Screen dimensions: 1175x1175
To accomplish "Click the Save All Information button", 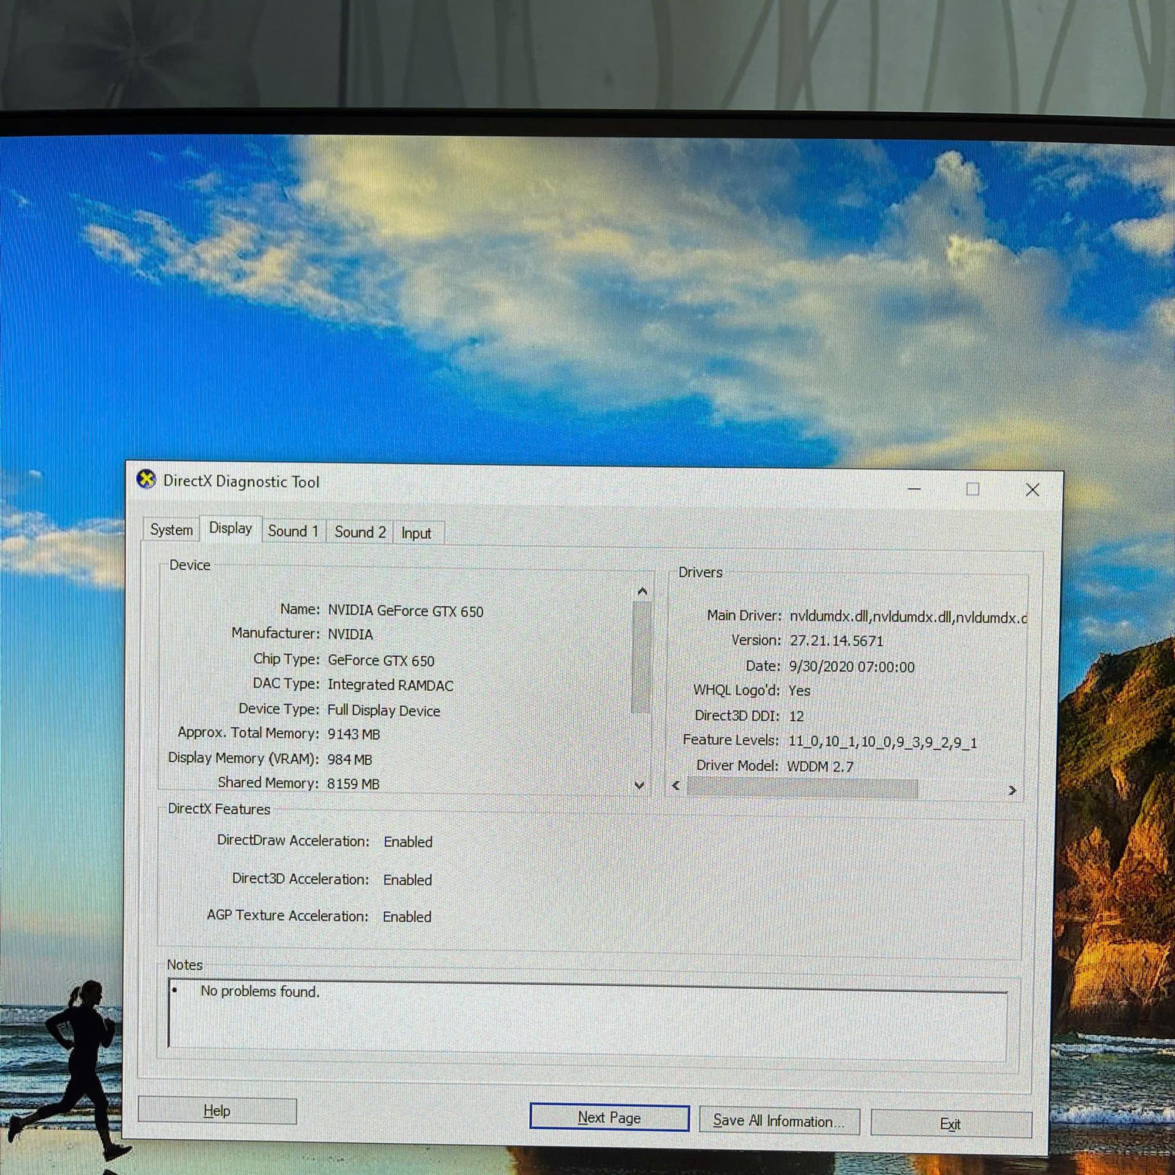I will (x=780, y=1120).
